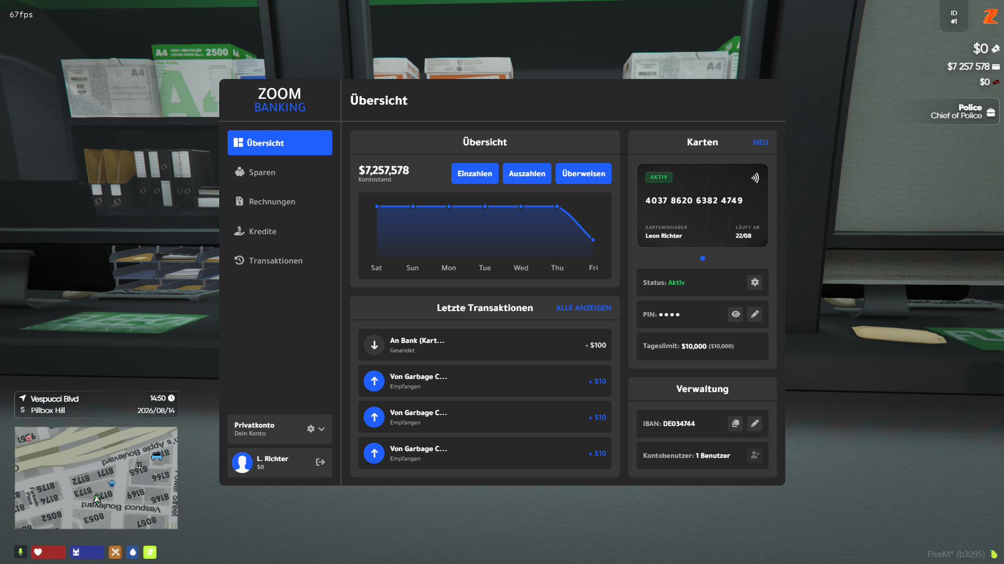Click the microphone HUD icon
Screen dimensions: 1004x564
coord(20,552)
